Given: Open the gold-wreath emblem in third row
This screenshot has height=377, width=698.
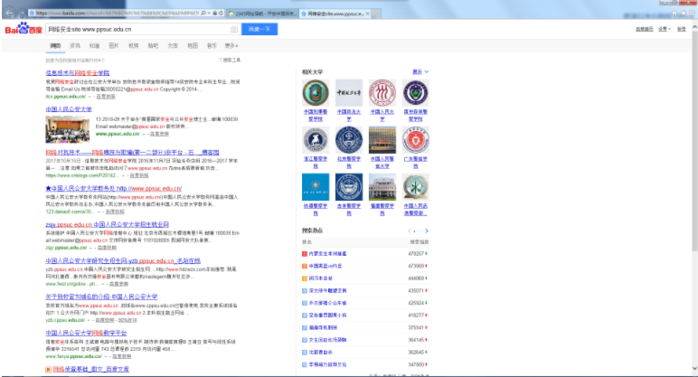Looking at the screenshot, I should [415, 187].
